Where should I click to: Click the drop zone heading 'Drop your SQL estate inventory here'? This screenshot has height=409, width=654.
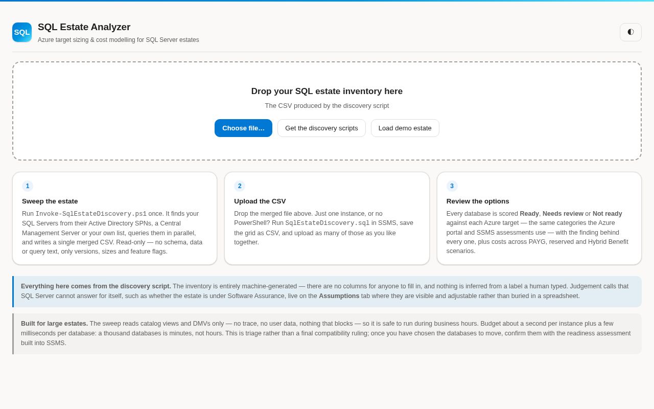(327, 92)
